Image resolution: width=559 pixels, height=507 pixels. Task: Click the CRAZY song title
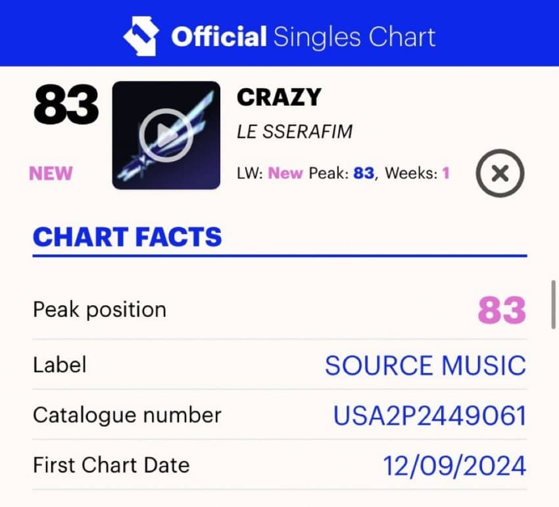[279, 97]
